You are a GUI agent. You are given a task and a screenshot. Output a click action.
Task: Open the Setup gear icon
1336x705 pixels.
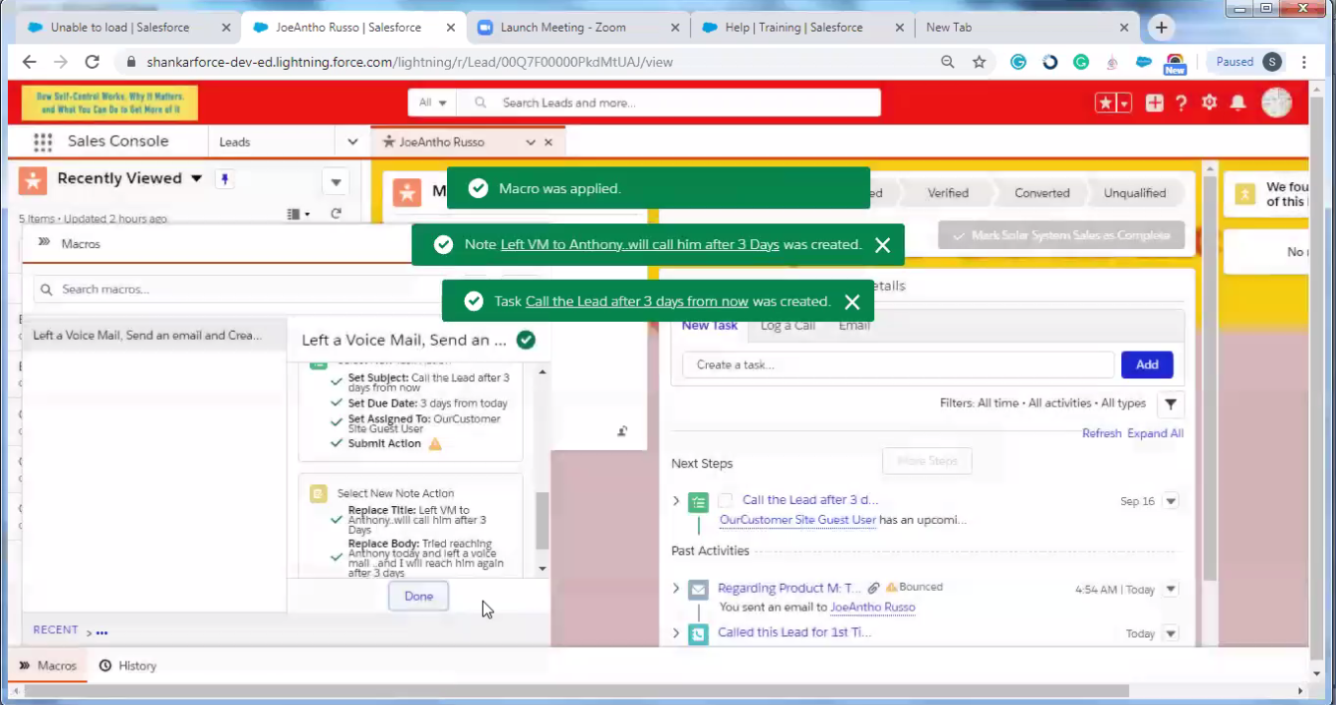[1209, 102]
